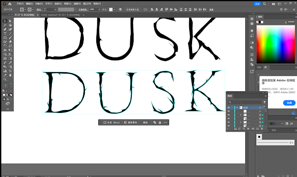Set paint to None in toolbar
The height and width of the screenshot is (177, 297).
tap(11, 95)
